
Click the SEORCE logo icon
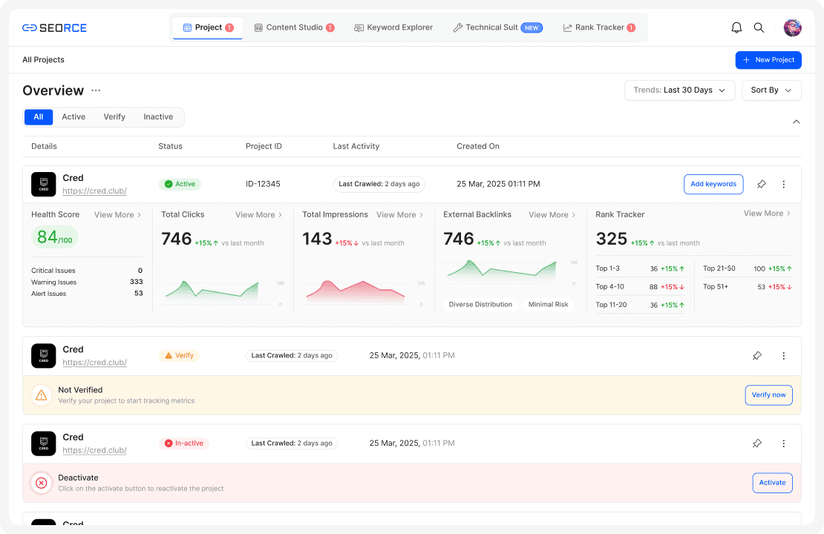coord(30,27)
